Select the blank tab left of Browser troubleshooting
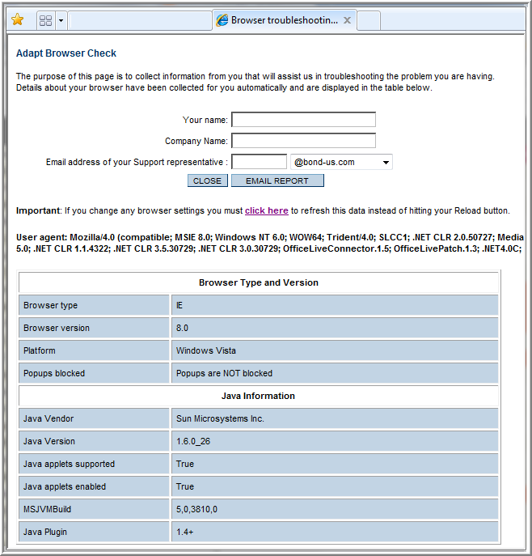This screenshot has width=532, height=556. [140, 20]
